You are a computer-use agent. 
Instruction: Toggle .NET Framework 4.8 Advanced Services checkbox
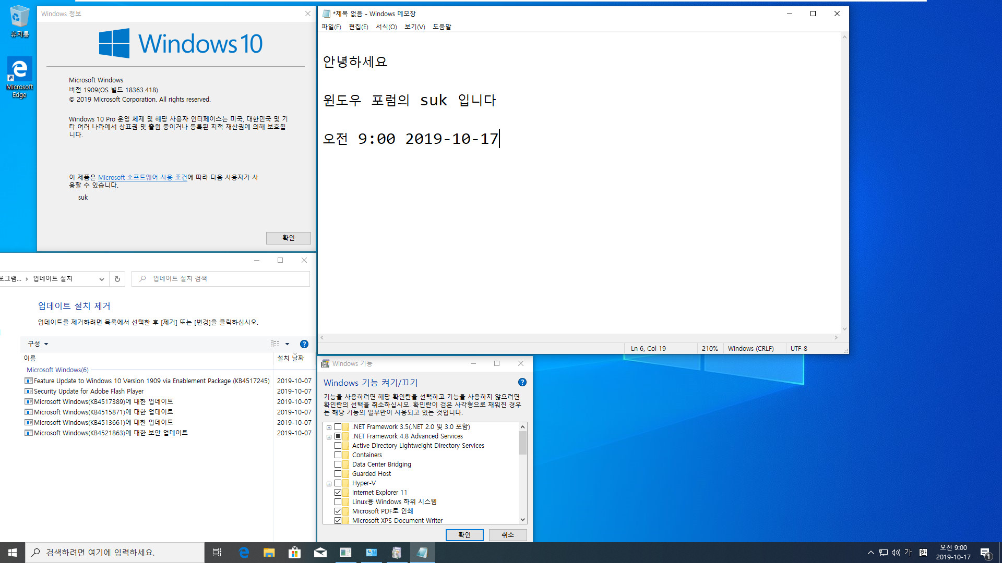point(338,436)
